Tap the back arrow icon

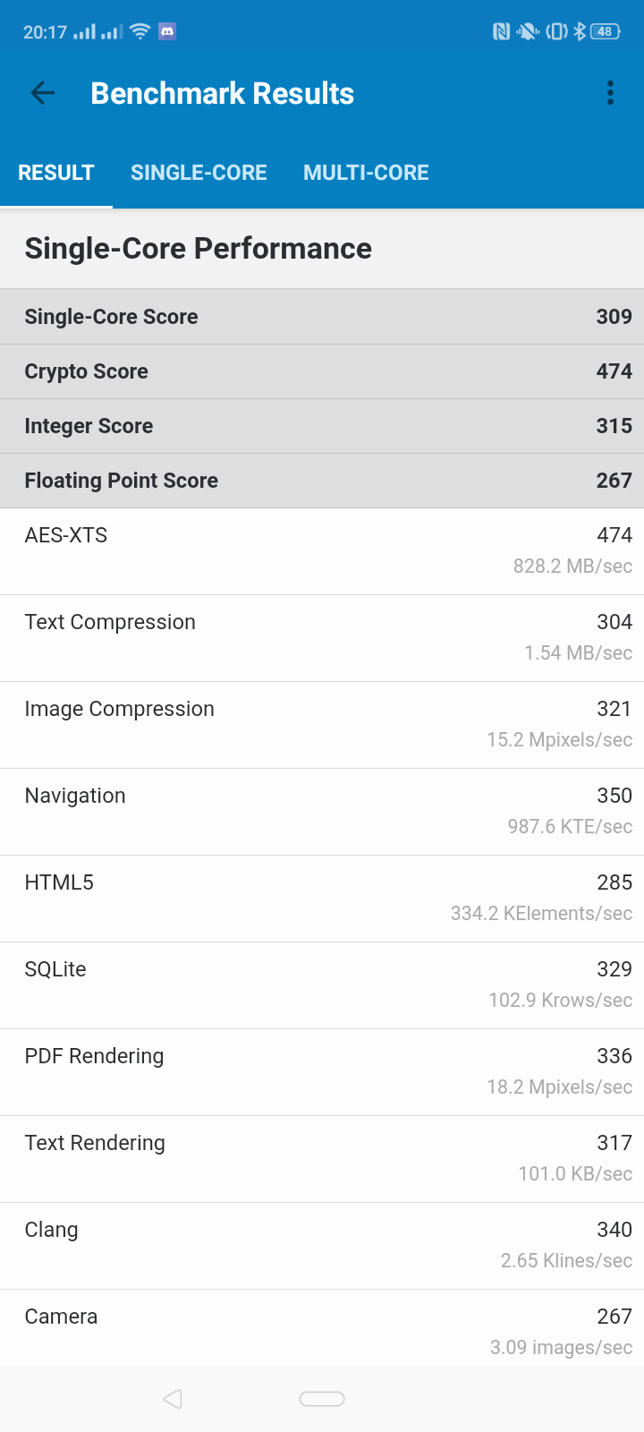[42, 92]
